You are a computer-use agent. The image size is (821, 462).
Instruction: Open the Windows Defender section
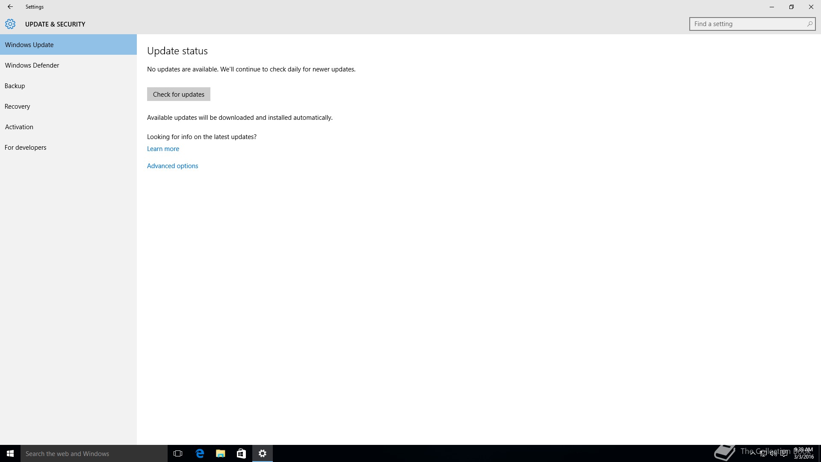pos(68,65)
